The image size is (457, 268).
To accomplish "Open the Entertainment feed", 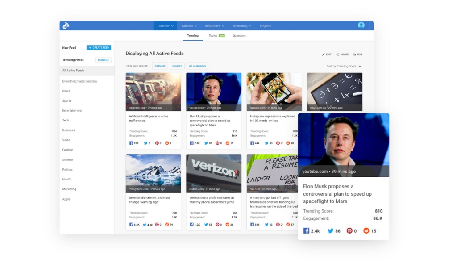I will [72, 110].
